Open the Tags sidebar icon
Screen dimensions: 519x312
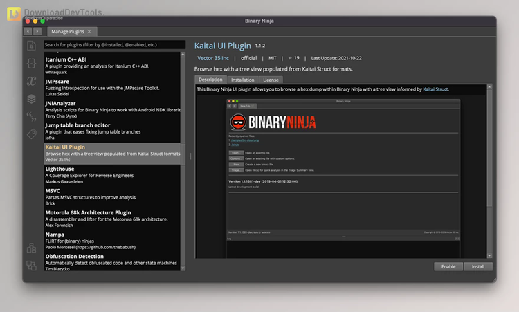click(x=31, y=134)
